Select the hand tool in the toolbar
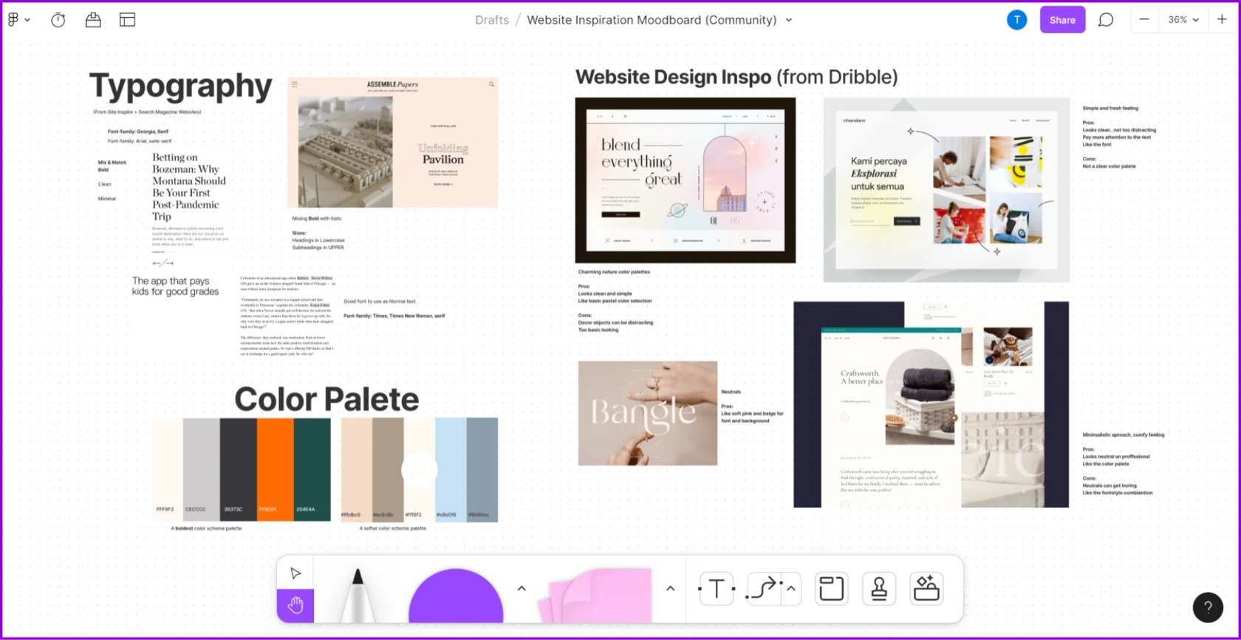The height and width of the screenshot is (640, 1241). point(295,605)
